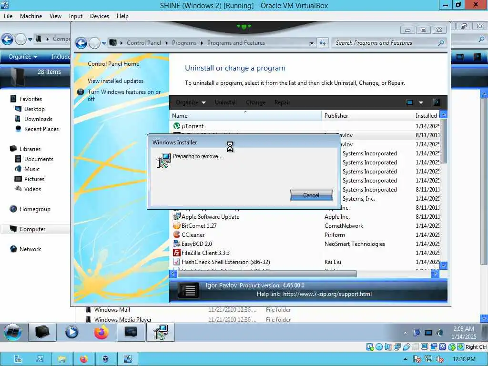Image resolution: width=488 pixels, height=366 pixels.
Task: Open the Organize menu in Explorer window
Action: (x=23, y=57)
